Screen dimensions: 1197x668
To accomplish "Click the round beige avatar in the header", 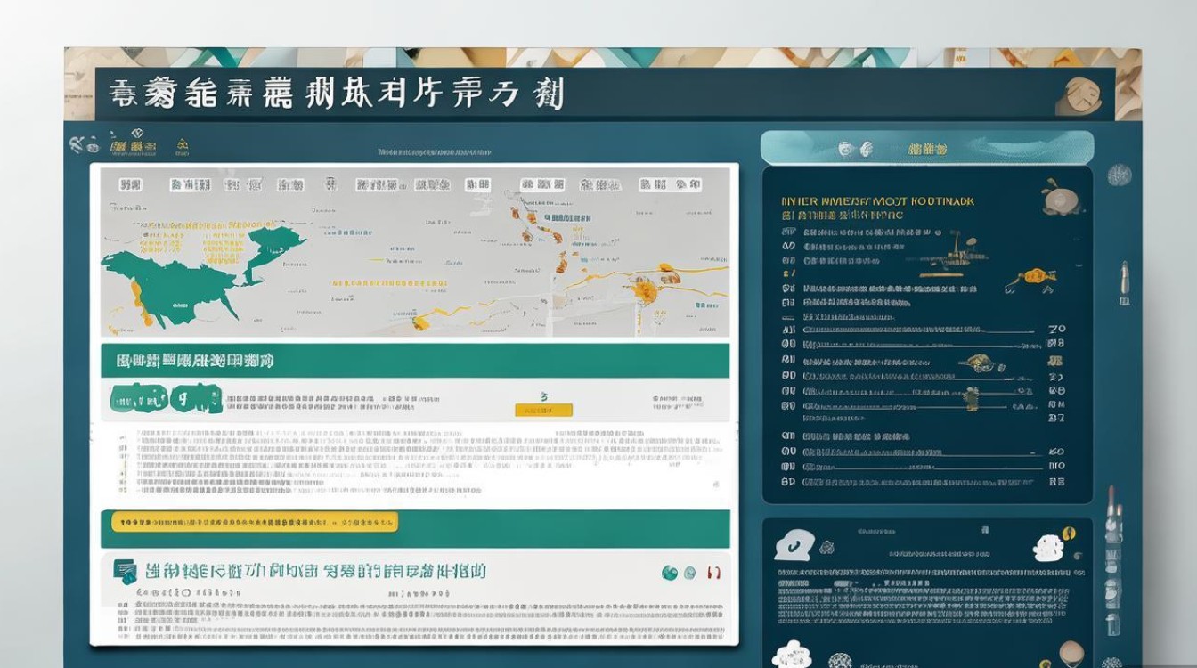I will 1083,94.
